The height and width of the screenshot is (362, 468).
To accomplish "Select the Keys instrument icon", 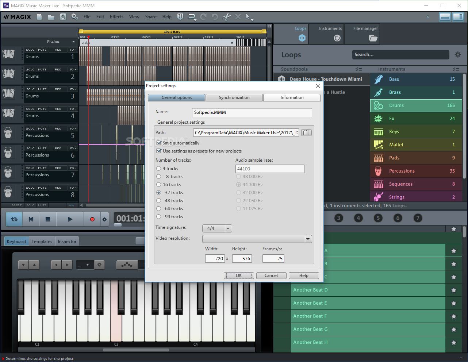I will [379, 132].
